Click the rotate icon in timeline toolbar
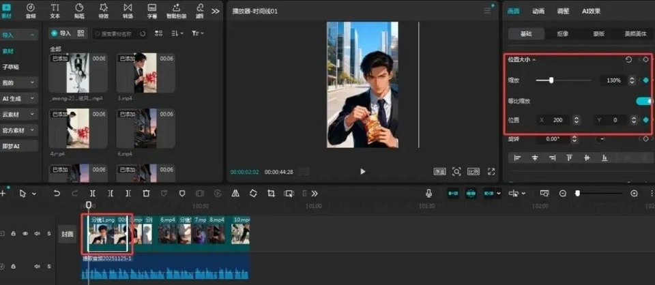This screenshot has height=285, width=655. pyautogui.click(x=253, y=193)
